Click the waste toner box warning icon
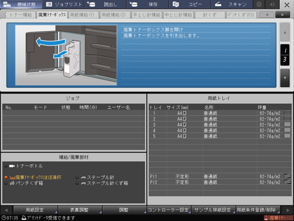294x221 pixels. click(13, 178)
